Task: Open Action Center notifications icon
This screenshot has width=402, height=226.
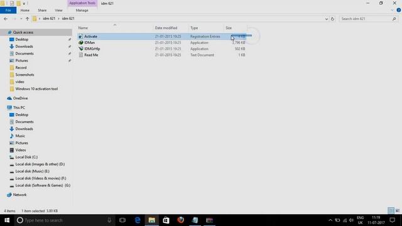Action: (x=392, y=220)
